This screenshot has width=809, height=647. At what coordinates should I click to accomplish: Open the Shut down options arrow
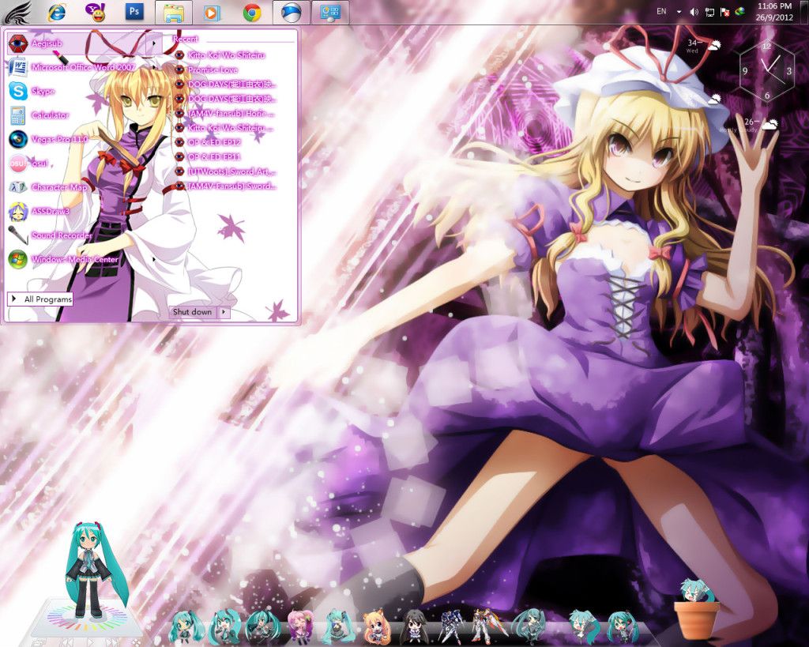tap(224, 312)
